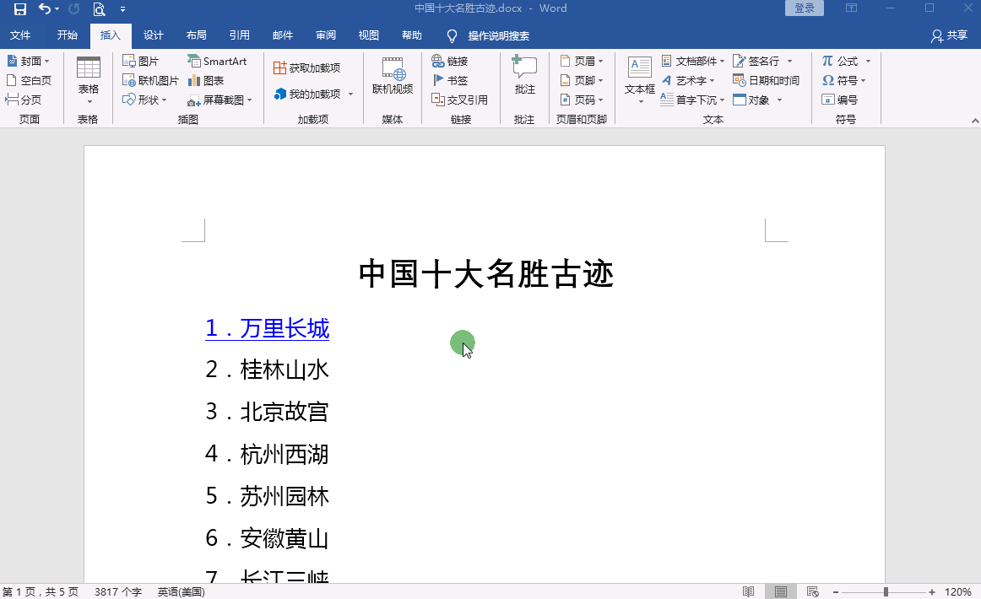
Task: Insert a page break (分页)
Action: (24, 100)
